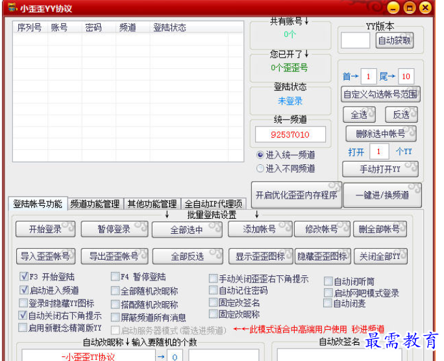
Task: Click 频道 column header
Action: 133,27
